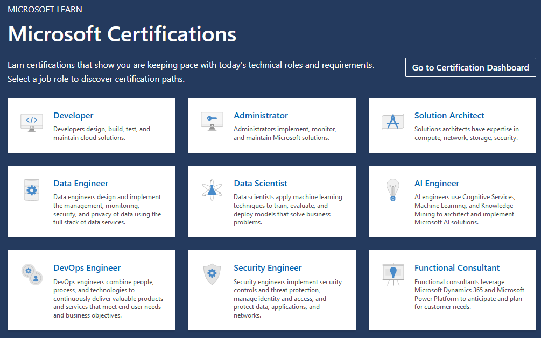
Task: Click 'Data engineers design and implement' description
Action: (107, 210)
